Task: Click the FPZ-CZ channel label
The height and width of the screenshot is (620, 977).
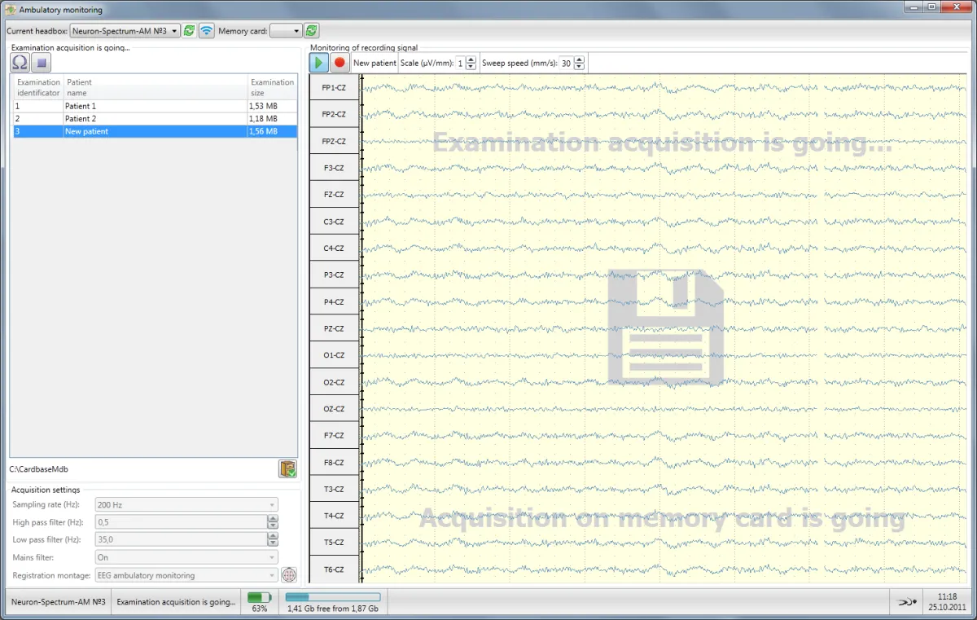Action: 334,141
